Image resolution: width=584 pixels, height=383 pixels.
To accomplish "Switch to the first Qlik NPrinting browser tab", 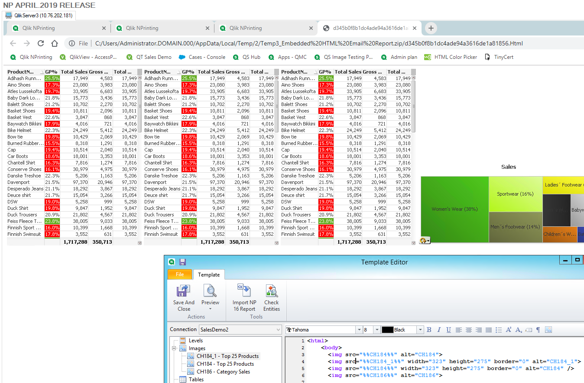I will click(x=56, y=28).
